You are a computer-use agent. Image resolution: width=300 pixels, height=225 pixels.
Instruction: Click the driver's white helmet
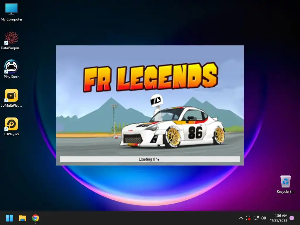tap(157, 100)
